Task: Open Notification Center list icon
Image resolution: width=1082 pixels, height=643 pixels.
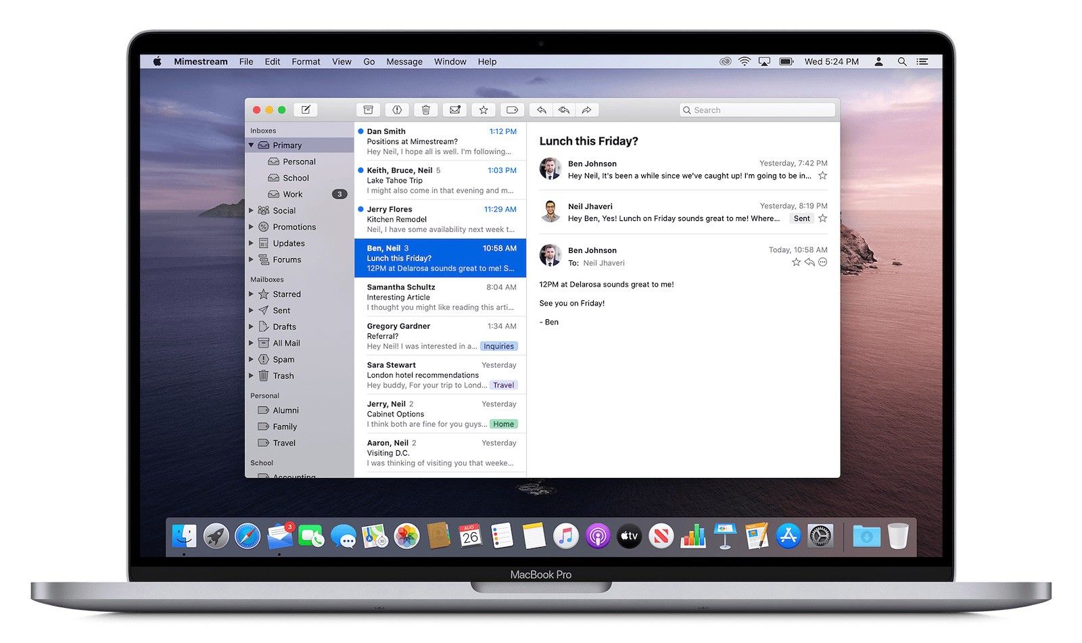Action: pyautogui.click(x=922, y=62)
